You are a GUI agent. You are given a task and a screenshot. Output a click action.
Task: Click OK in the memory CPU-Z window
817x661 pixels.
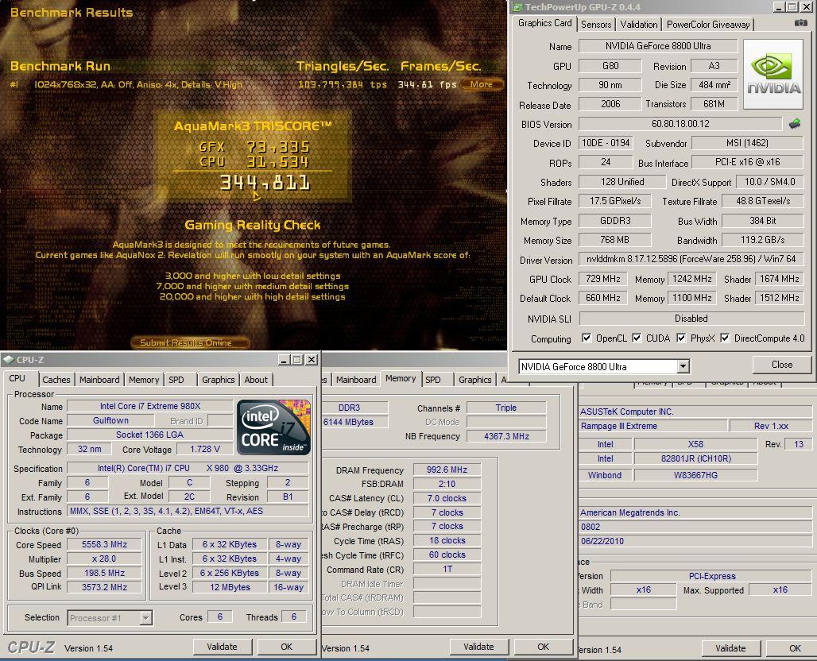click(543, 647)
